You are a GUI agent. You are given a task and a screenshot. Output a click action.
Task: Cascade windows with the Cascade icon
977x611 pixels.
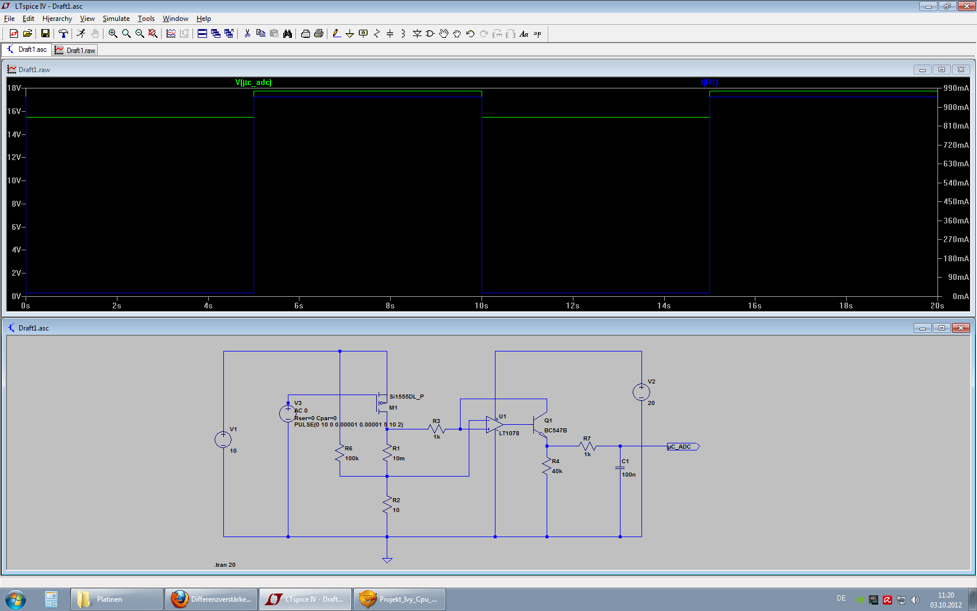click(216, 34)
